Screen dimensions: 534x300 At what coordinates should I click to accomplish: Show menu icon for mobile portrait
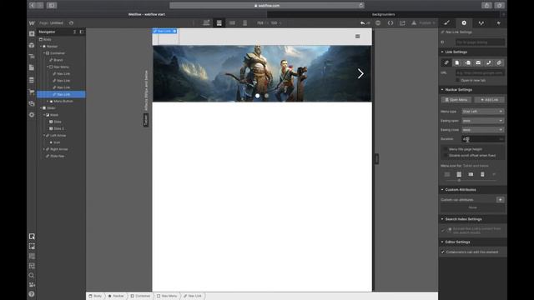(482, 174)
